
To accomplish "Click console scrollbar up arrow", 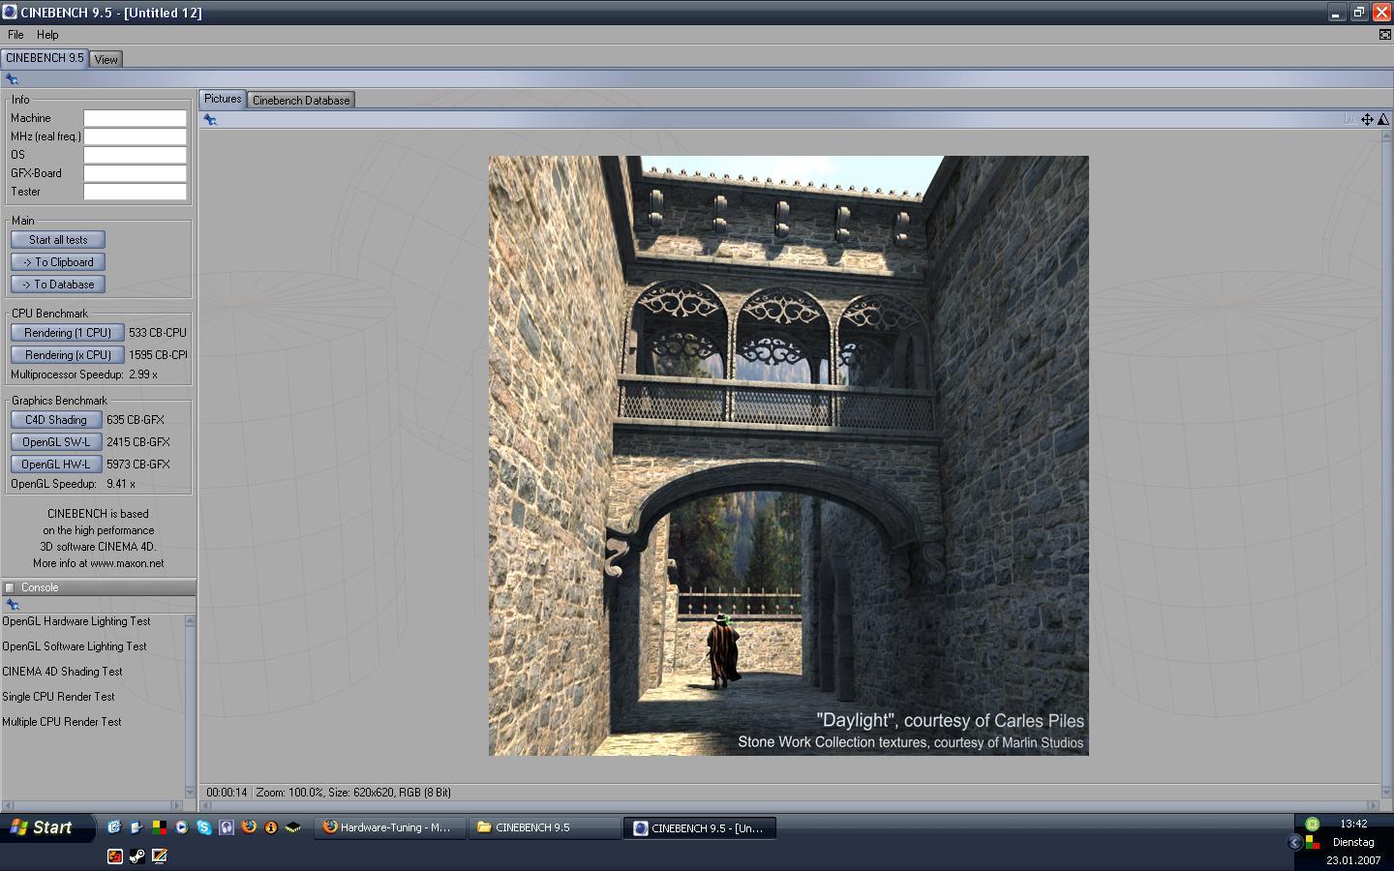I will (190, 621).
